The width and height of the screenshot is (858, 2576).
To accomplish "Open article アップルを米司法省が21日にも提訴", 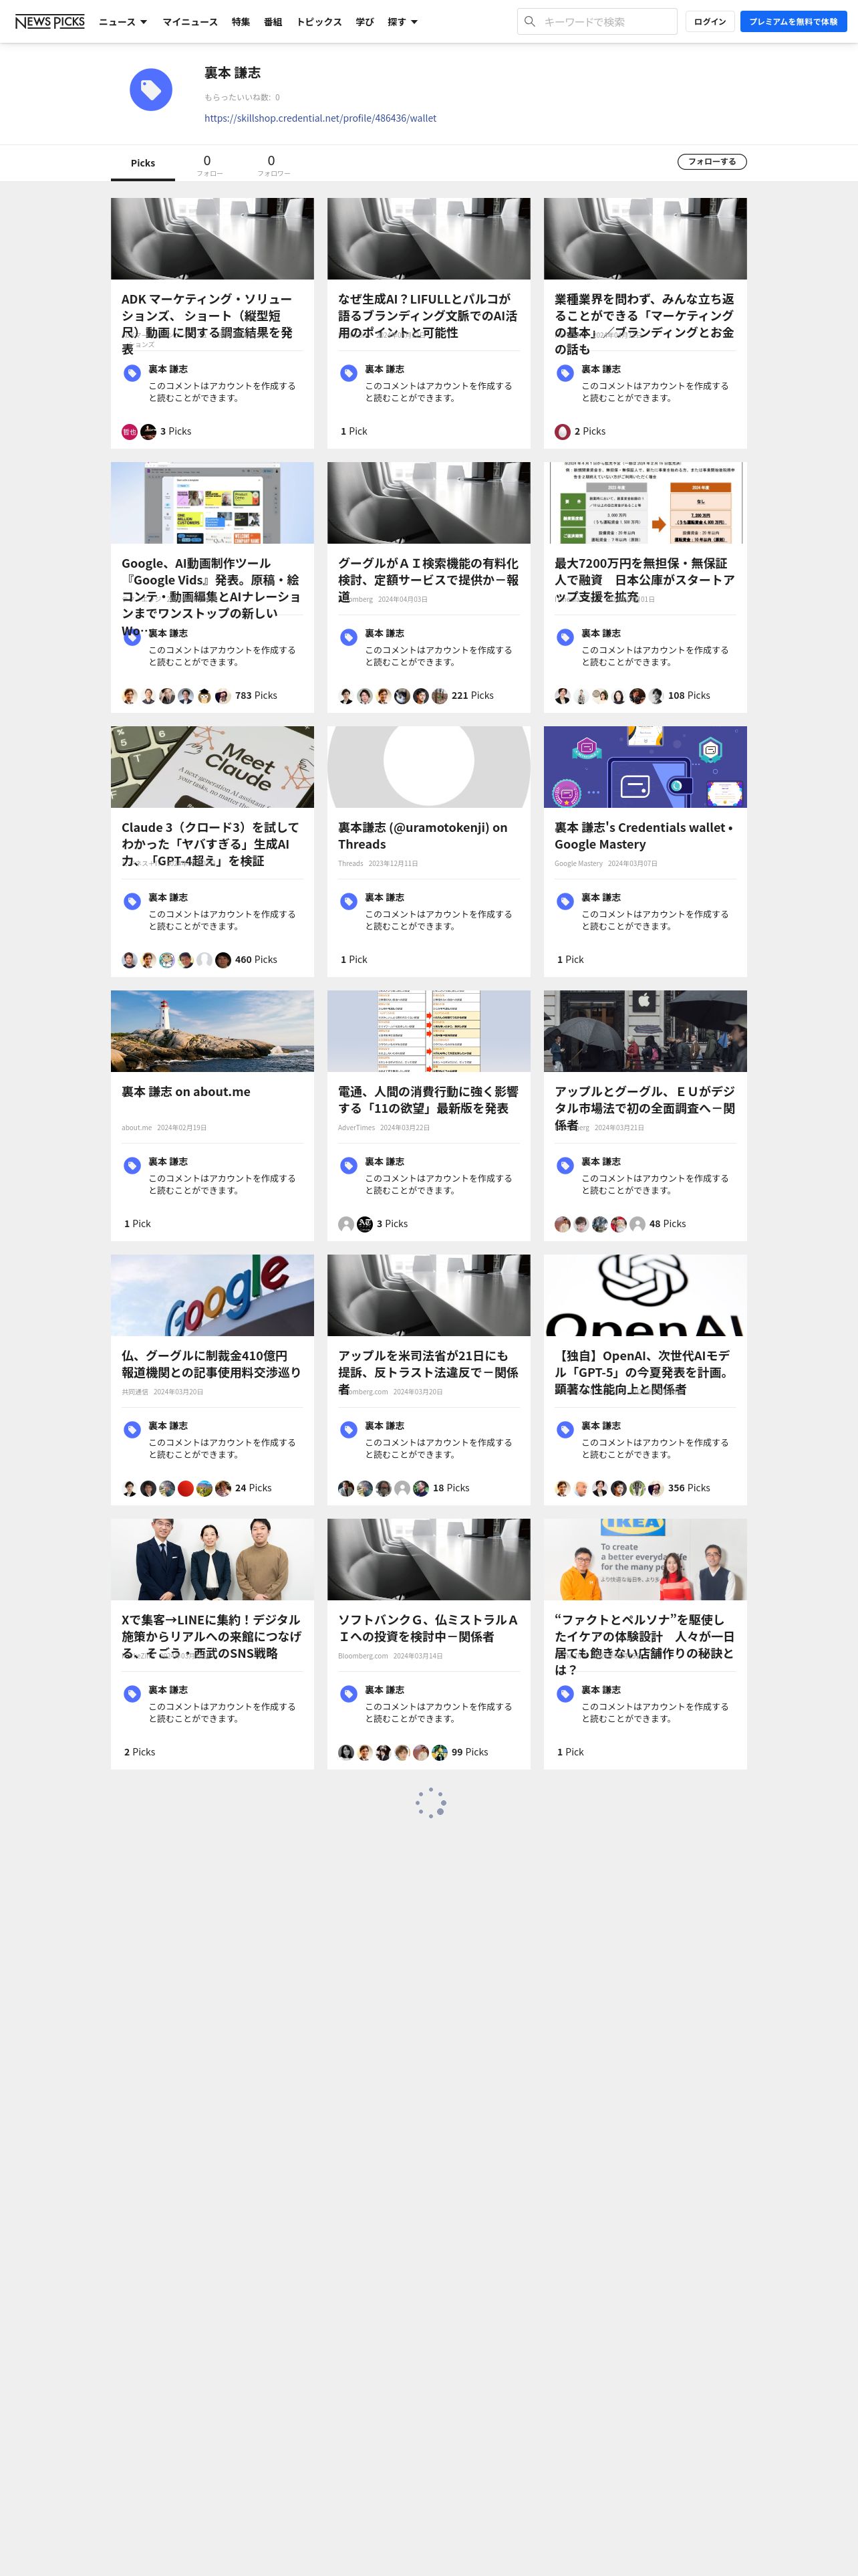I will click(x=428, y=1371).
